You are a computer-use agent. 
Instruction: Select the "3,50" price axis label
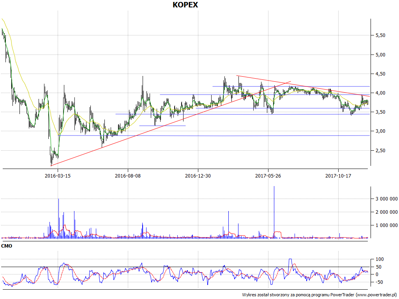click(380, 112)
